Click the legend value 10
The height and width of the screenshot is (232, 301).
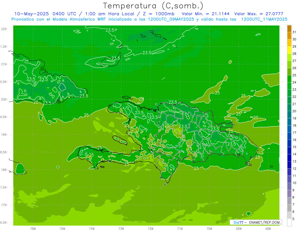click(294, 183)
